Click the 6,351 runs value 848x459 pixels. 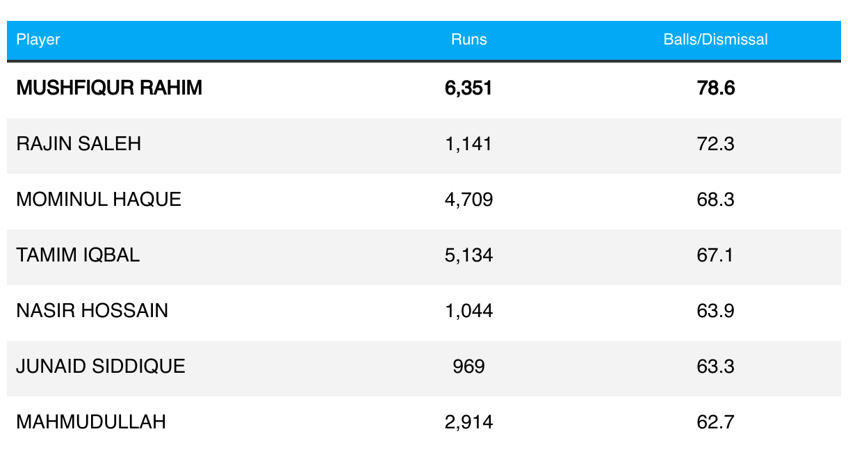tap(468, 88)
